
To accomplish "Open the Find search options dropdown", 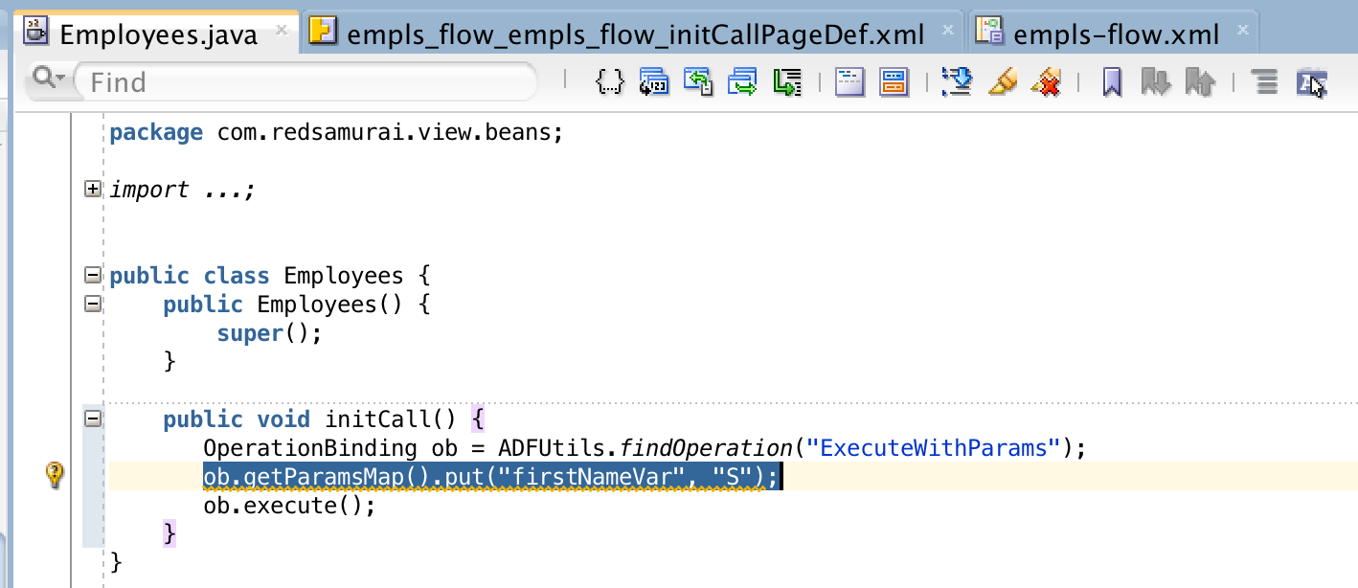I will (45, 82).
